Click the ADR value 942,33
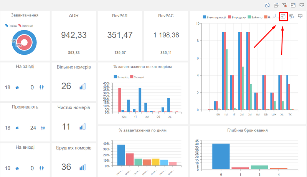Screen dimensions: 307x177 74,35
